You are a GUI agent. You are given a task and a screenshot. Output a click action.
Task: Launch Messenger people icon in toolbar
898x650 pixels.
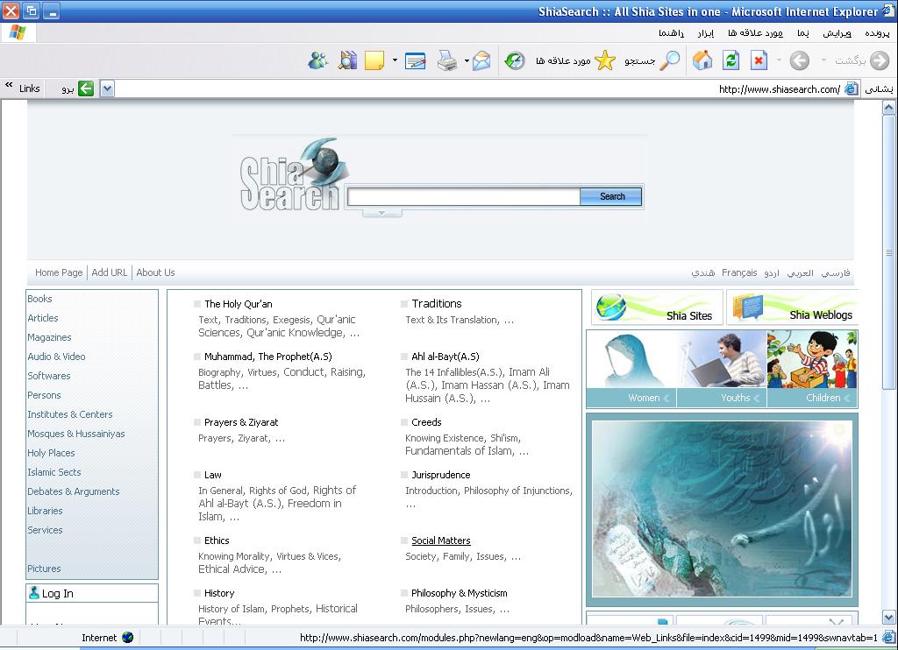pos(317,60)
